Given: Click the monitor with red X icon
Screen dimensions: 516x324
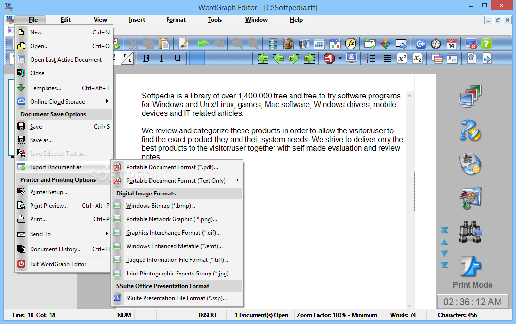Looking at the screenshot, I should 471,44.
